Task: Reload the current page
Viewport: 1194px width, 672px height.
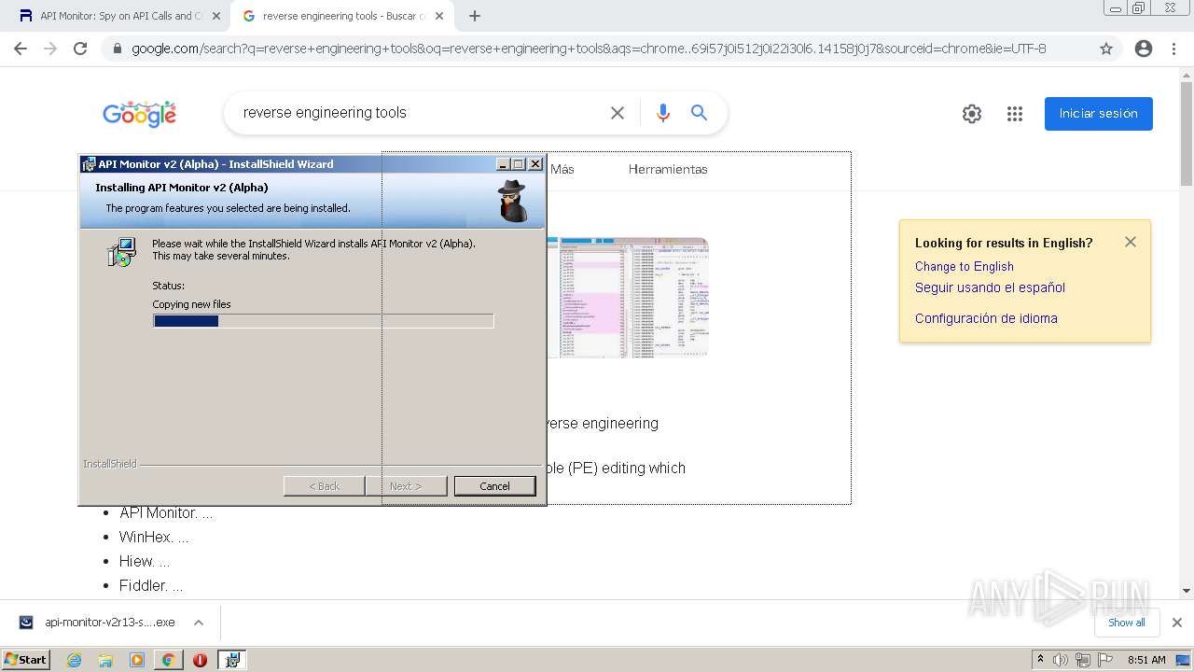Action: click(80, 49)
